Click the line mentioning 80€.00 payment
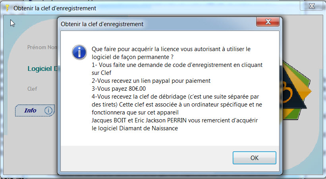The image size is (326, 179). point(119,89)
